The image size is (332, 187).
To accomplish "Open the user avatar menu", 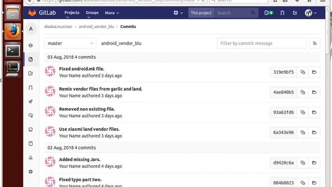I will coord(311,13).
